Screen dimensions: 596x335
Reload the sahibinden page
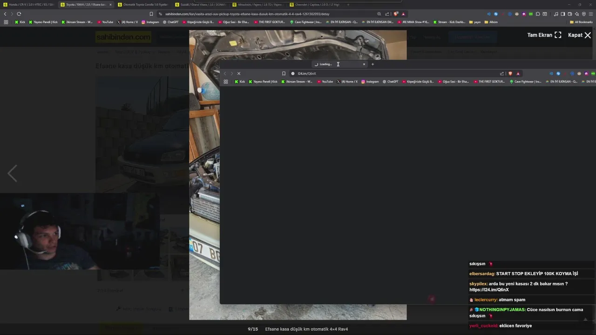click(19, 14)
